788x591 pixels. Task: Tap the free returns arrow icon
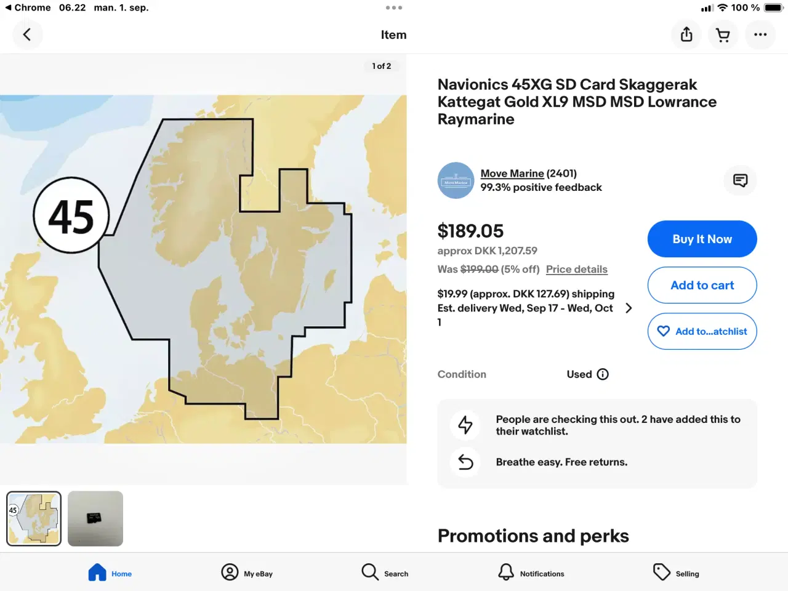465,462
